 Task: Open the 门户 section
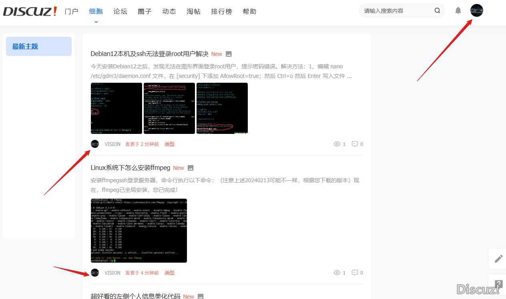(71, 11)
